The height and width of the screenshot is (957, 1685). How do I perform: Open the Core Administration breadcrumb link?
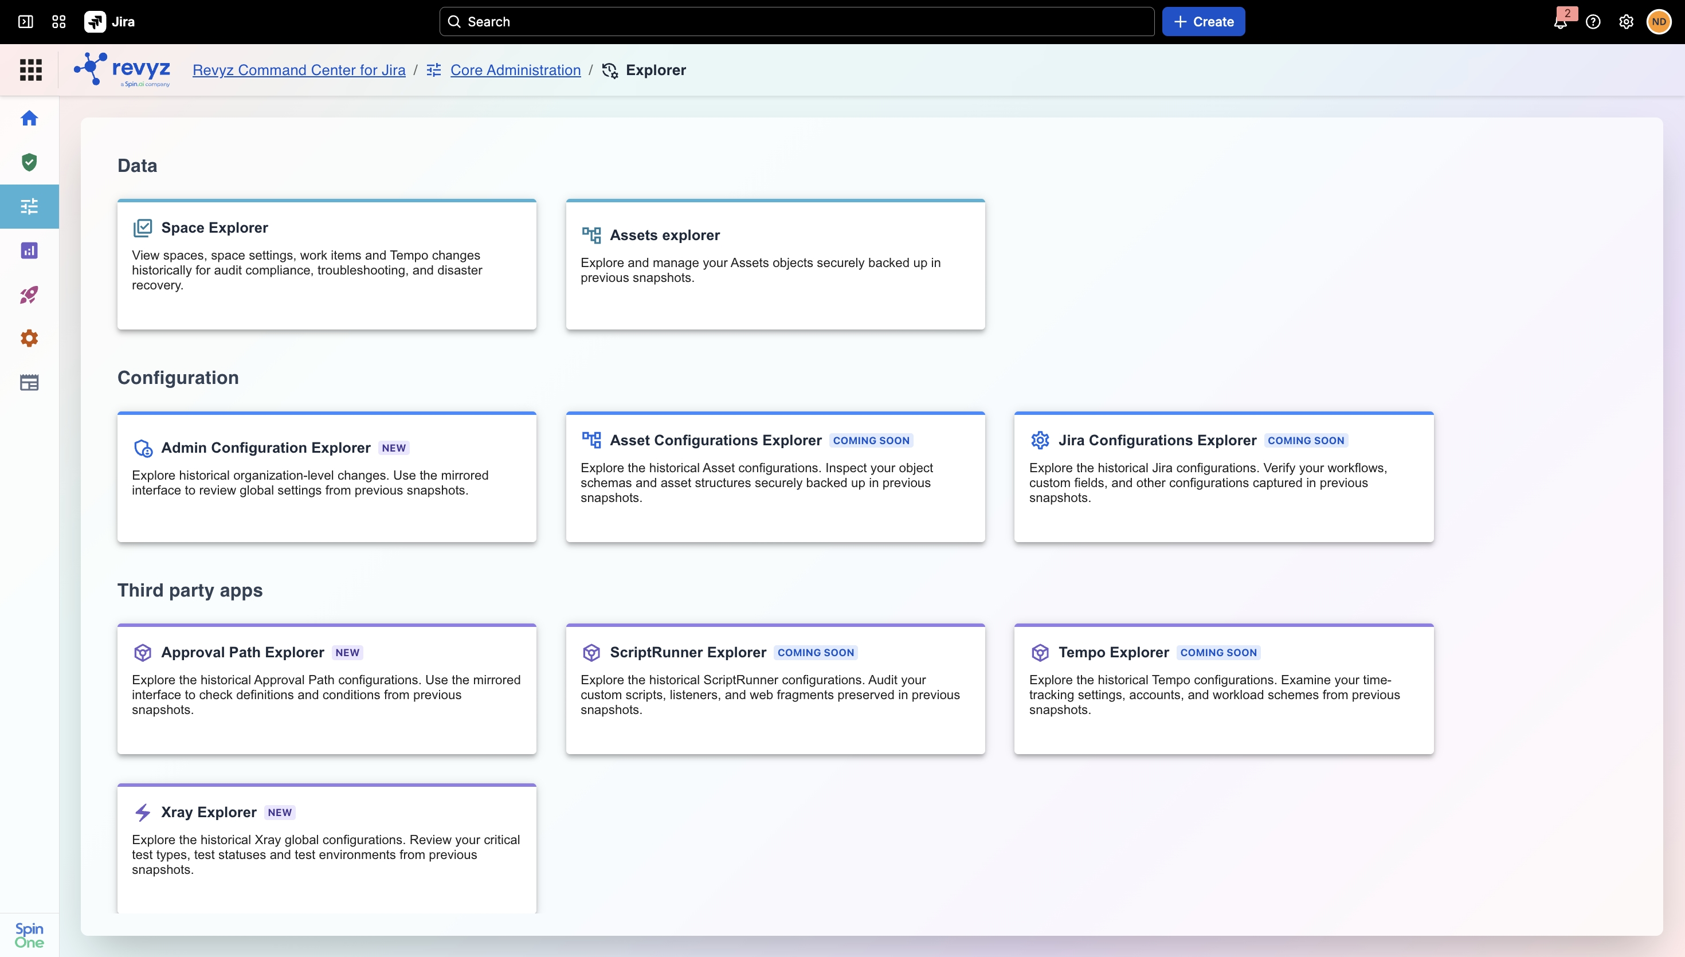click(516, 70)
